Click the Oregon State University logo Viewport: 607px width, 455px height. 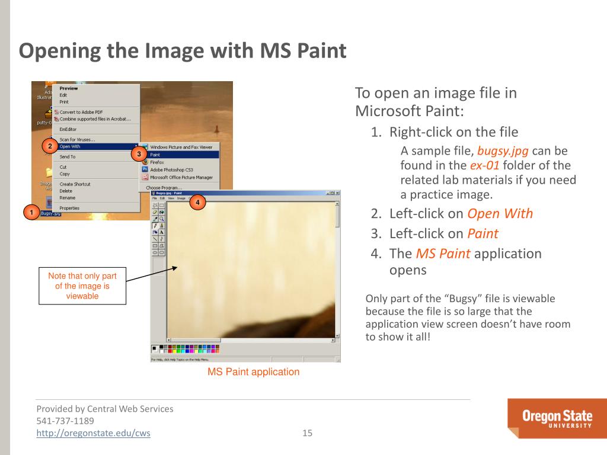click(557, 418)
